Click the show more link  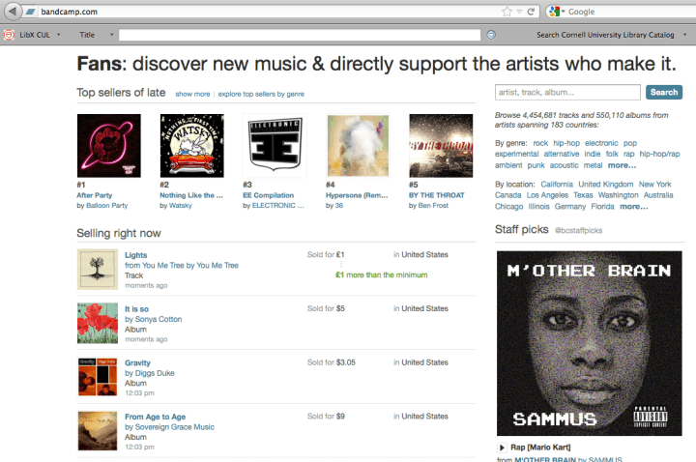[192, 94]
